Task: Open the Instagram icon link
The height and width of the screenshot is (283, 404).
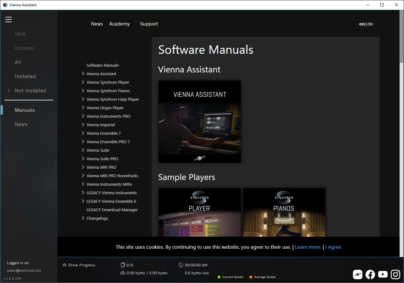Action: (395, 275)
